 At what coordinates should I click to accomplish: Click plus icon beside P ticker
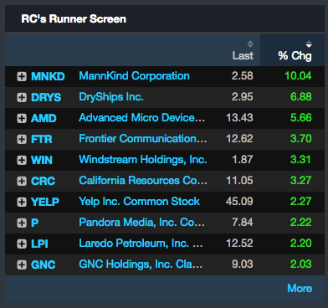click(x=22, y=223)
